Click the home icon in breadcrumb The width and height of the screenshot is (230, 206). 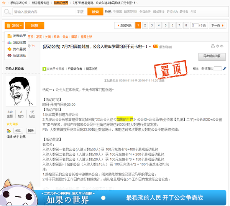[x=4, y=3]
